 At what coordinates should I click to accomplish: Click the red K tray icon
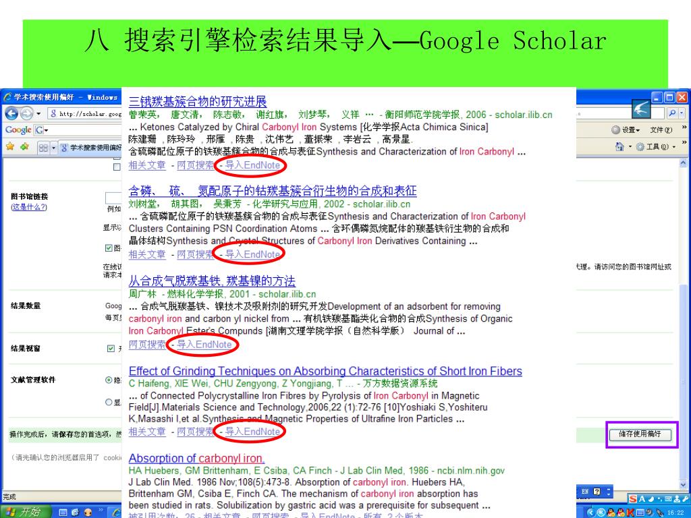pos(630,513)
